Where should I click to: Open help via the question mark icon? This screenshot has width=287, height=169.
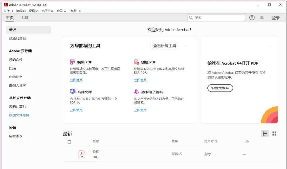coord(252,17)
